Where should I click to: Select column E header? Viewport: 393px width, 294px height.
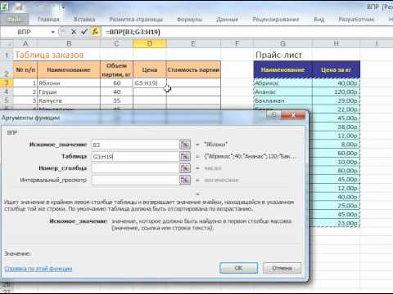click(x=193, y=43)
